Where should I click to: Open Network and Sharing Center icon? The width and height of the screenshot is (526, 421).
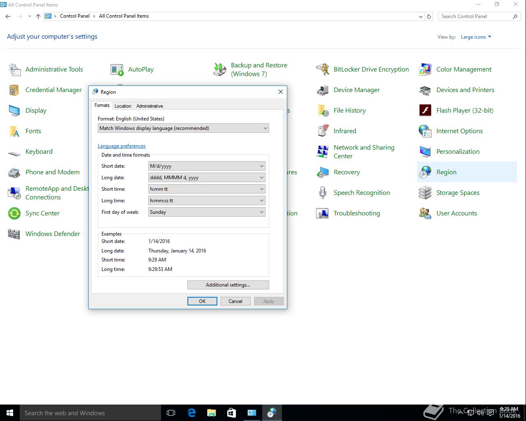coord(323,152)
